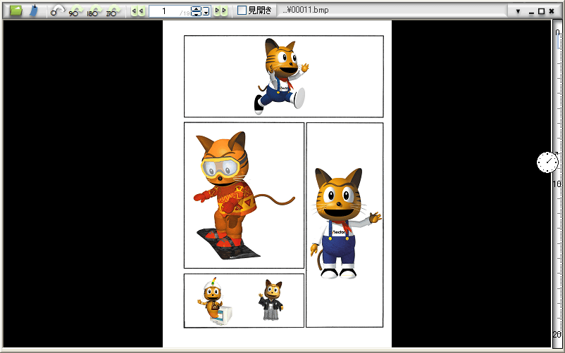Open the title bar triangle dropdown menu

click(518, 11)
